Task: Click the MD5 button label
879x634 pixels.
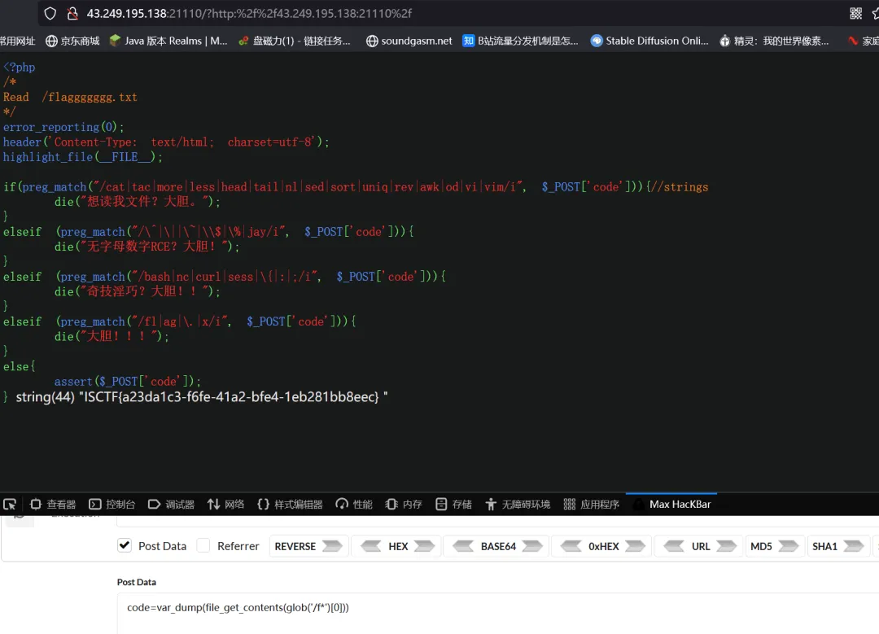Action: coord(761,546)
